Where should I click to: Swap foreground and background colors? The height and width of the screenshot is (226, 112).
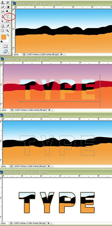8,35
